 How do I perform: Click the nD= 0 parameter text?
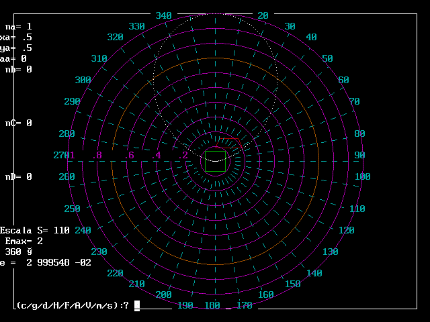(18, 176)
